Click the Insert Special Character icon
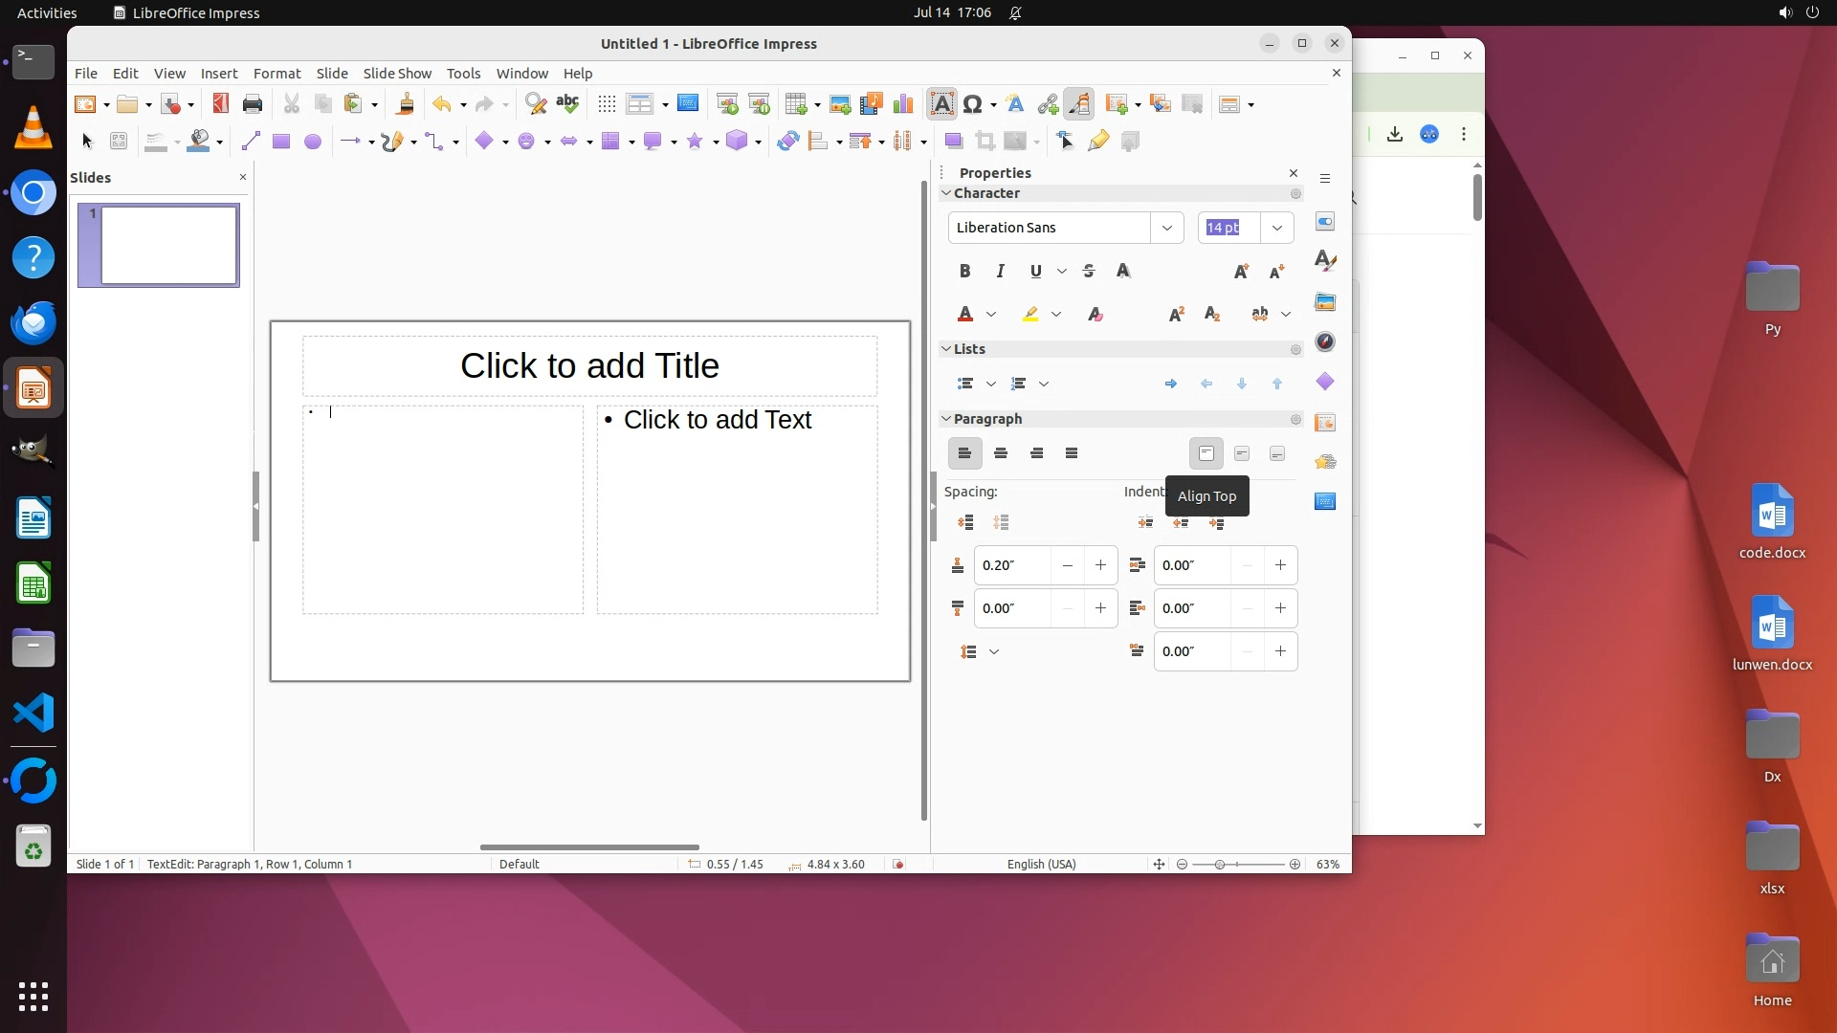Viewport: 1837px width, 1033px height. 973,104
